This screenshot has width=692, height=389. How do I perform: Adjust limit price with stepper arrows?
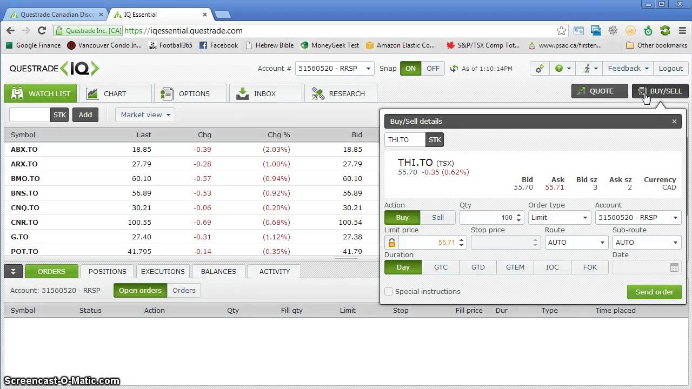(462, 243)
